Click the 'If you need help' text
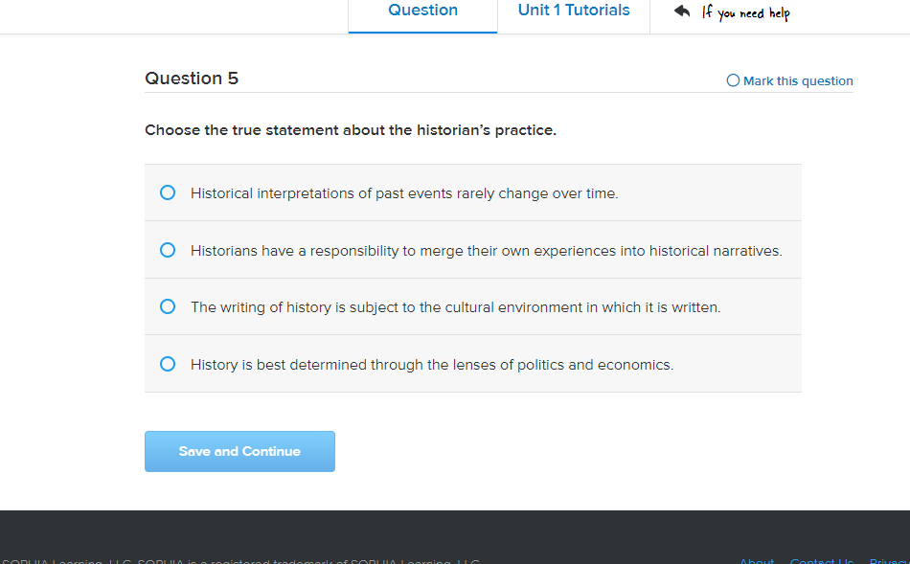 (x=746, y=12)
